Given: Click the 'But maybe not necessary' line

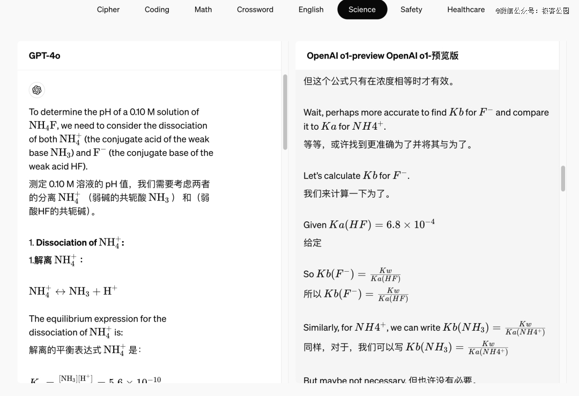Looking at the screenshot, I should [390, 380].
